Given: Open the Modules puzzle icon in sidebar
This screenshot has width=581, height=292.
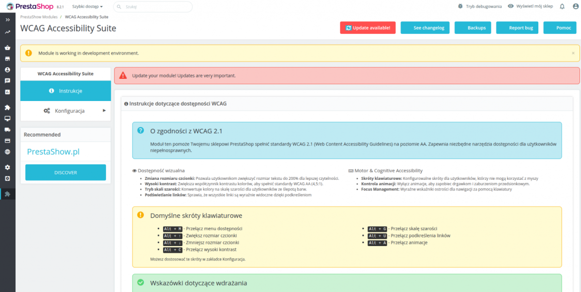Looking at the screenshot, I should click(8, 107).
